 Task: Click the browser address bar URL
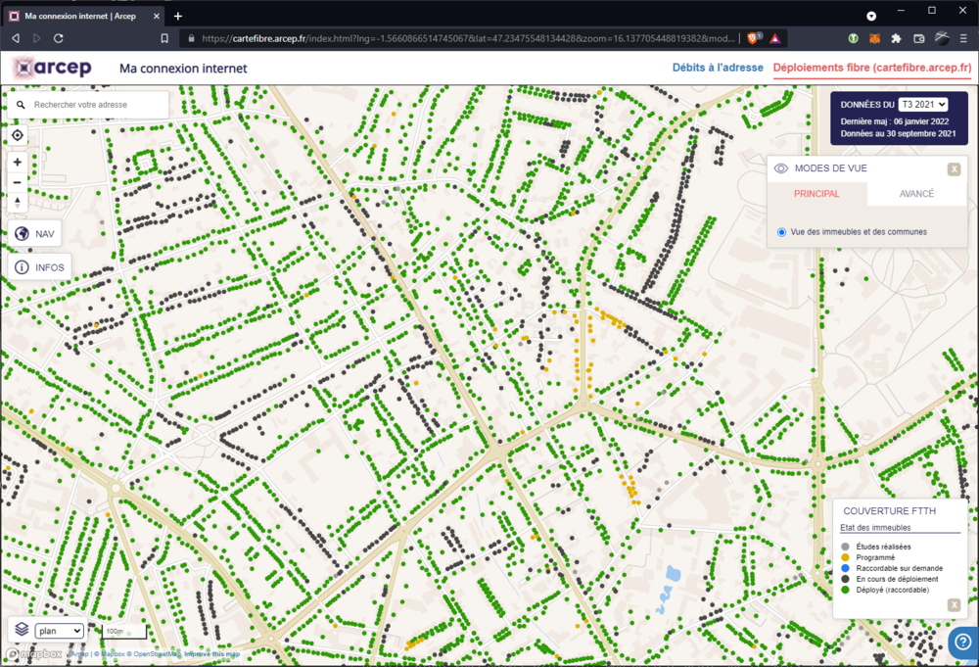click(468, 38)
